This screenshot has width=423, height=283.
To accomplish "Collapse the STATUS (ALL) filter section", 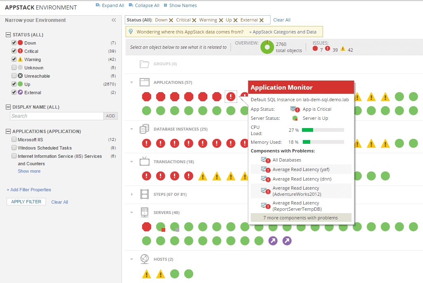I will [8, 35].
